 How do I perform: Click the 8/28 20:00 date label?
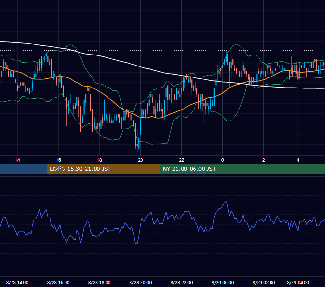point(141,282)
